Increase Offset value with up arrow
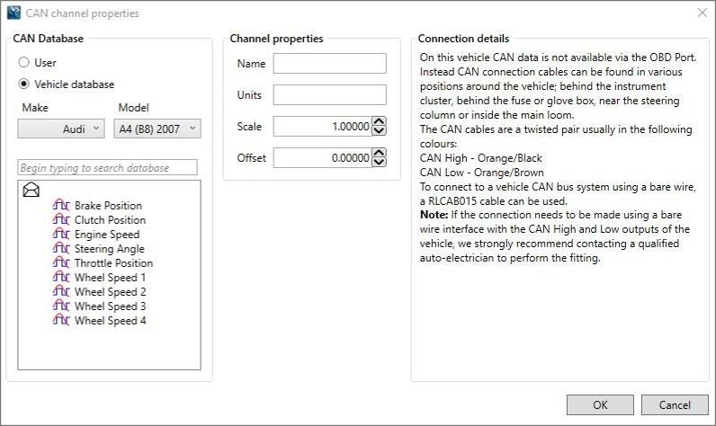The height and width of the screenshot is (426, 716). pyautogui.click(x=379, y=153)
